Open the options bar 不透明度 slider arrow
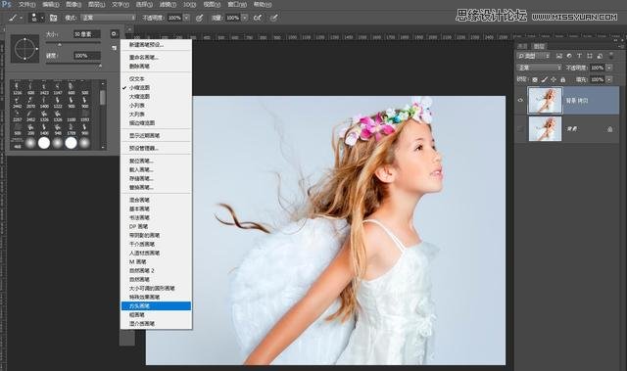 click(186, 18)
